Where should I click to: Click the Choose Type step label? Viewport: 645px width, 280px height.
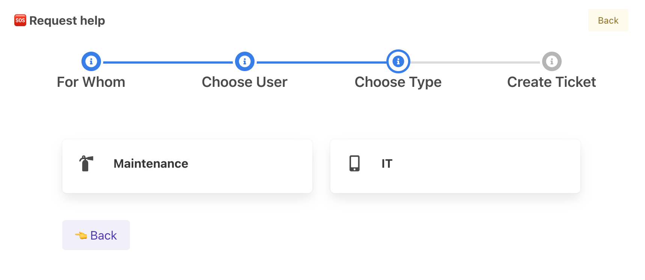click(398, 82)
